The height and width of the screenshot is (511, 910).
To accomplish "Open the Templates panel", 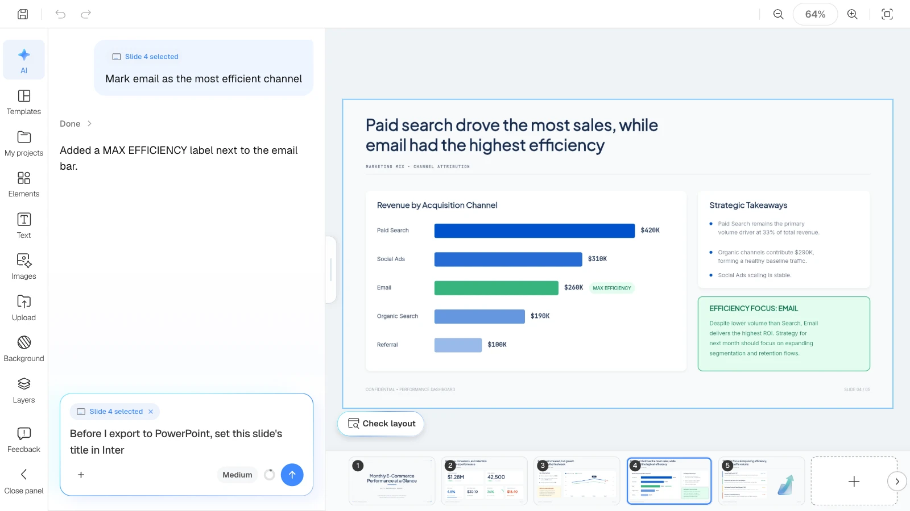I will tap(24, 102).
